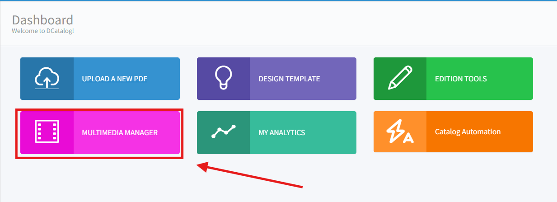This screenshot has height=202, width=557.
Task: Click the lightning bolt Automation icon
Action: click(x=400, y=132)
